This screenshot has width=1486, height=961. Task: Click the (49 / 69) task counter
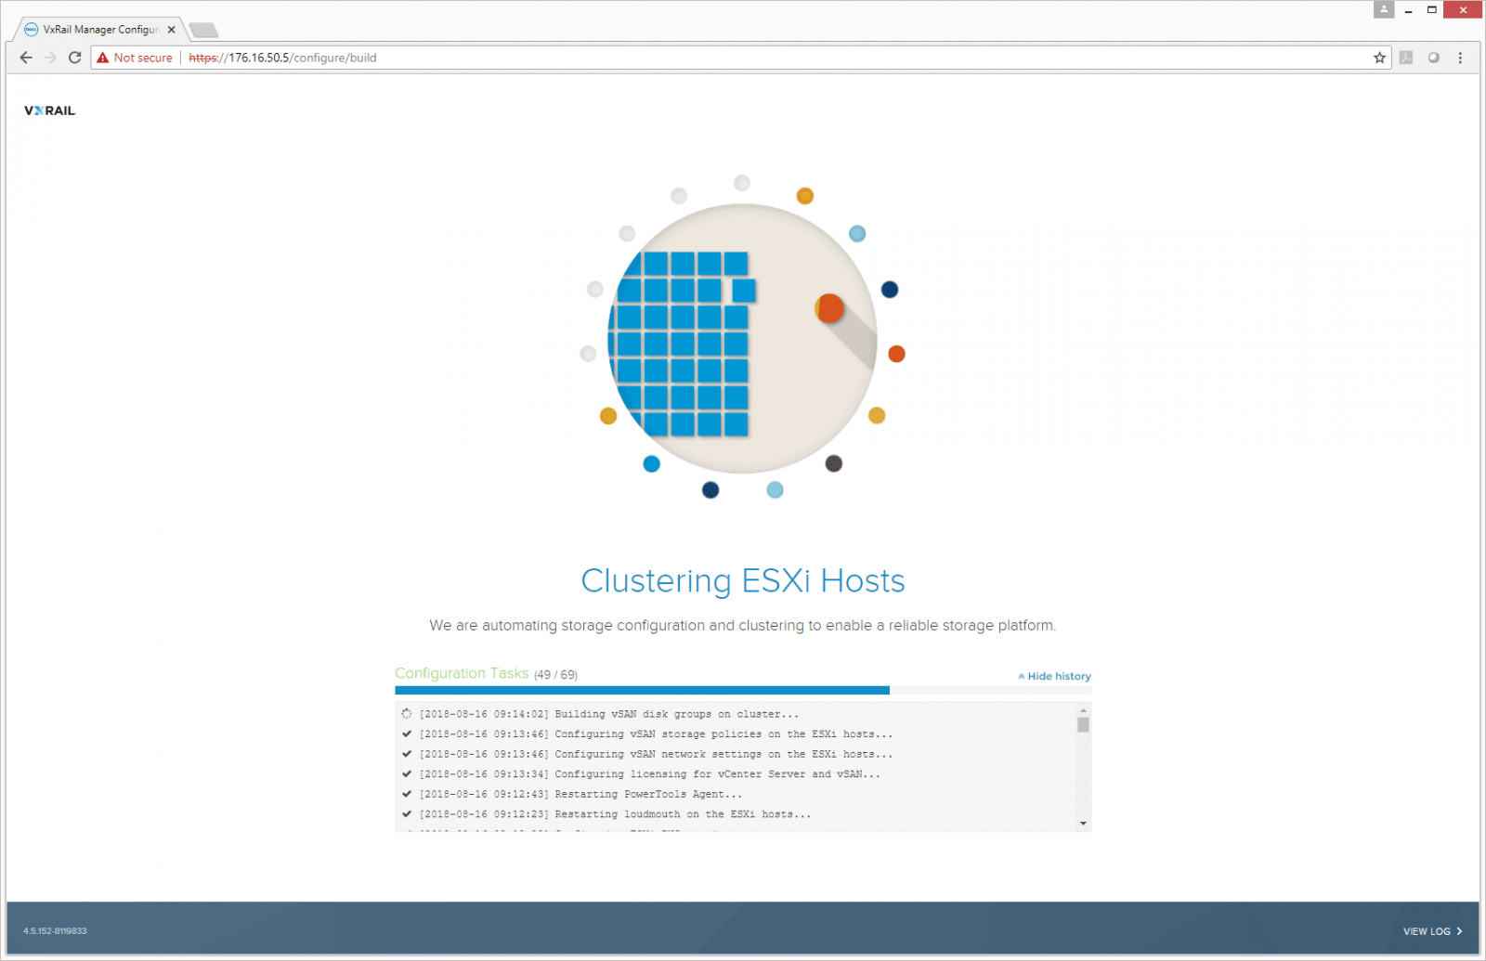[555, 675]
